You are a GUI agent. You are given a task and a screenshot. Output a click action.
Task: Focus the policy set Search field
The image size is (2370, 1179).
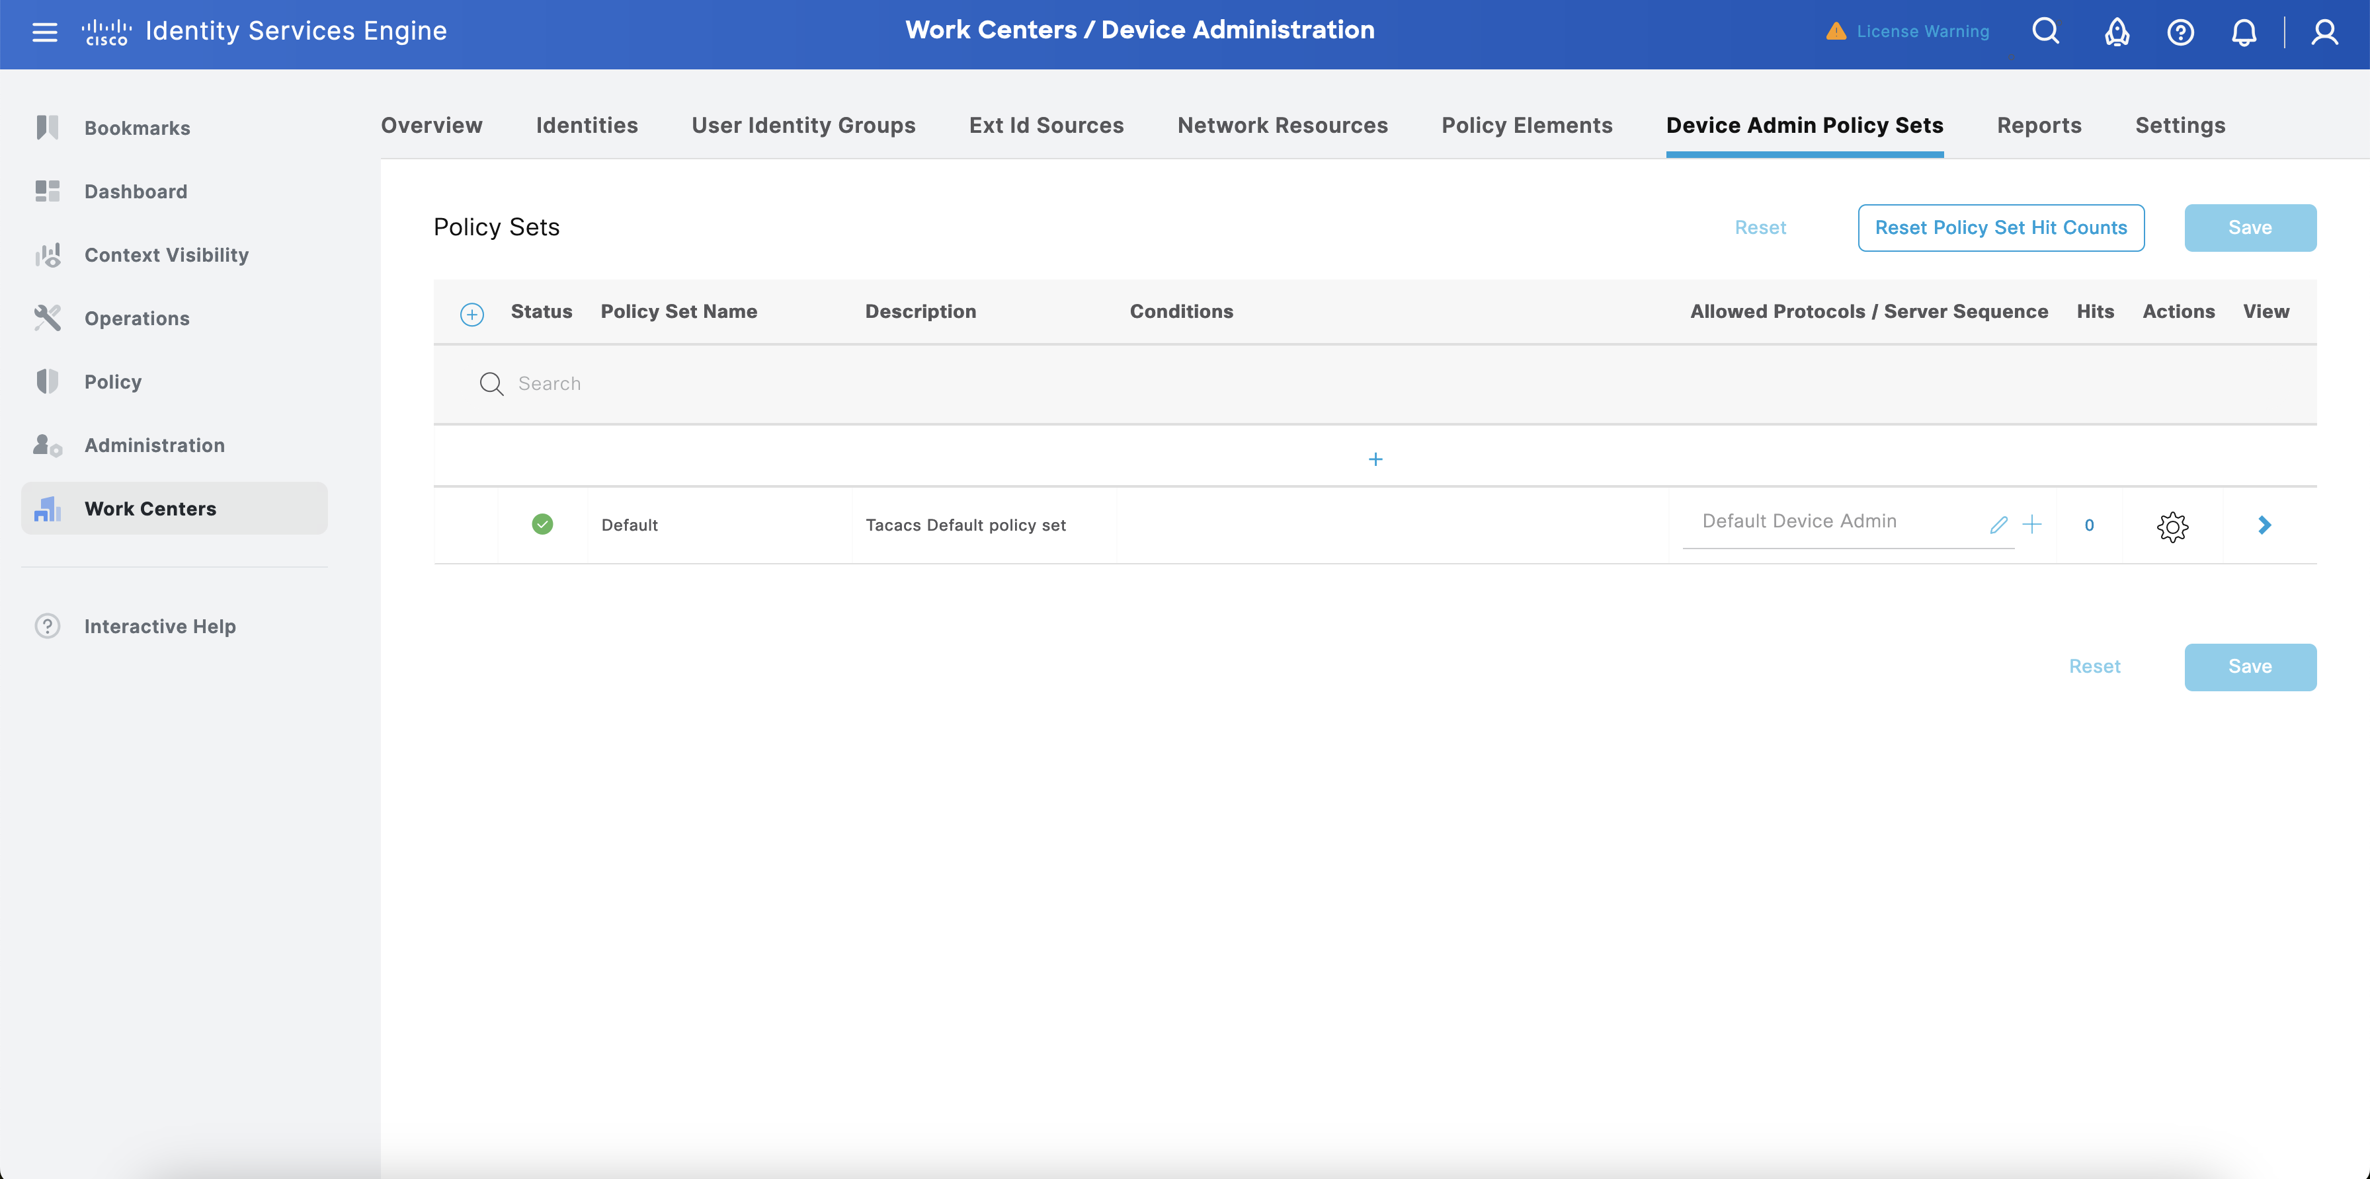click(1375, 383)
